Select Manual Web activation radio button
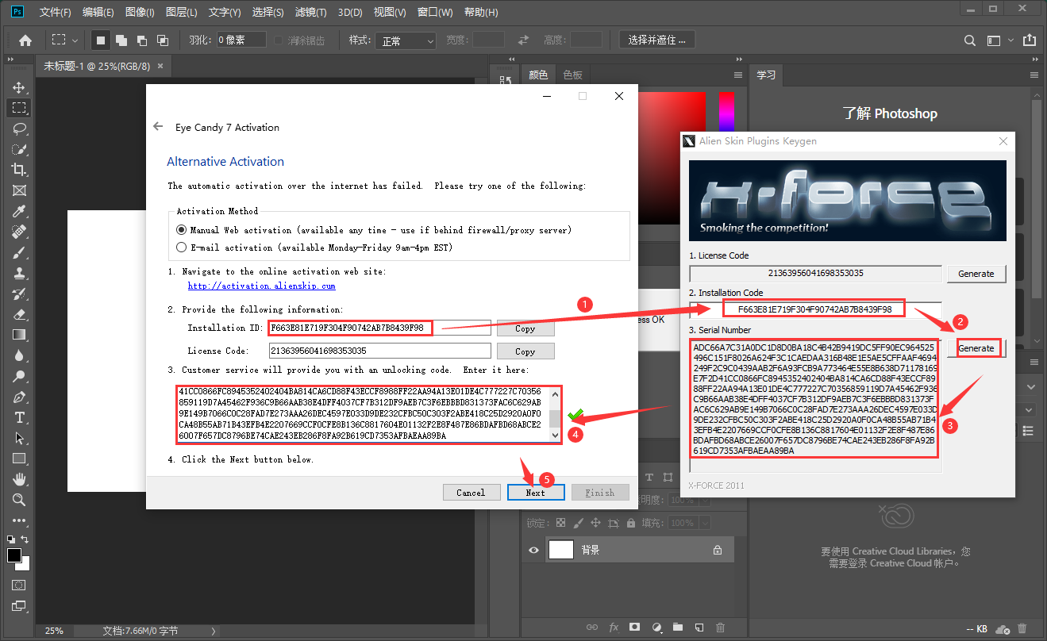 pyautogui.click(x=181, y=230)
